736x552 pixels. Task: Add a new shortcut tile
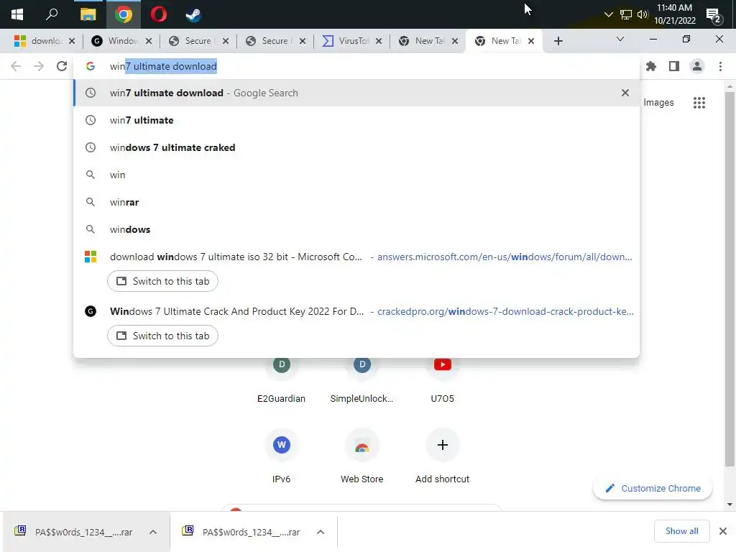tap(442, 456)
